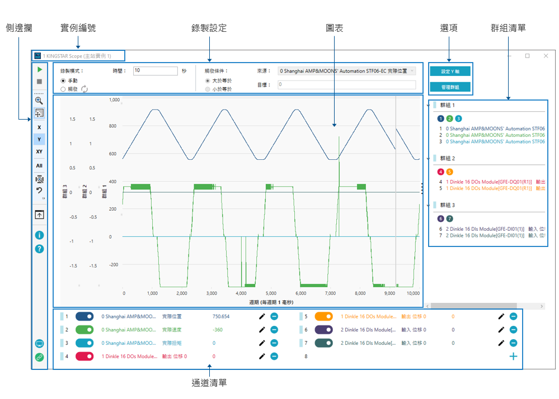Click the 管理群組 button
This screenshot has width=559, height=399.
click(450, 87)
